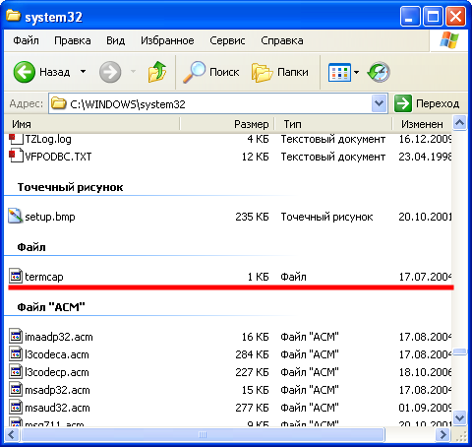Click the vertical scrollbar down arrow

pyautogui.click(x=459, y=417)
